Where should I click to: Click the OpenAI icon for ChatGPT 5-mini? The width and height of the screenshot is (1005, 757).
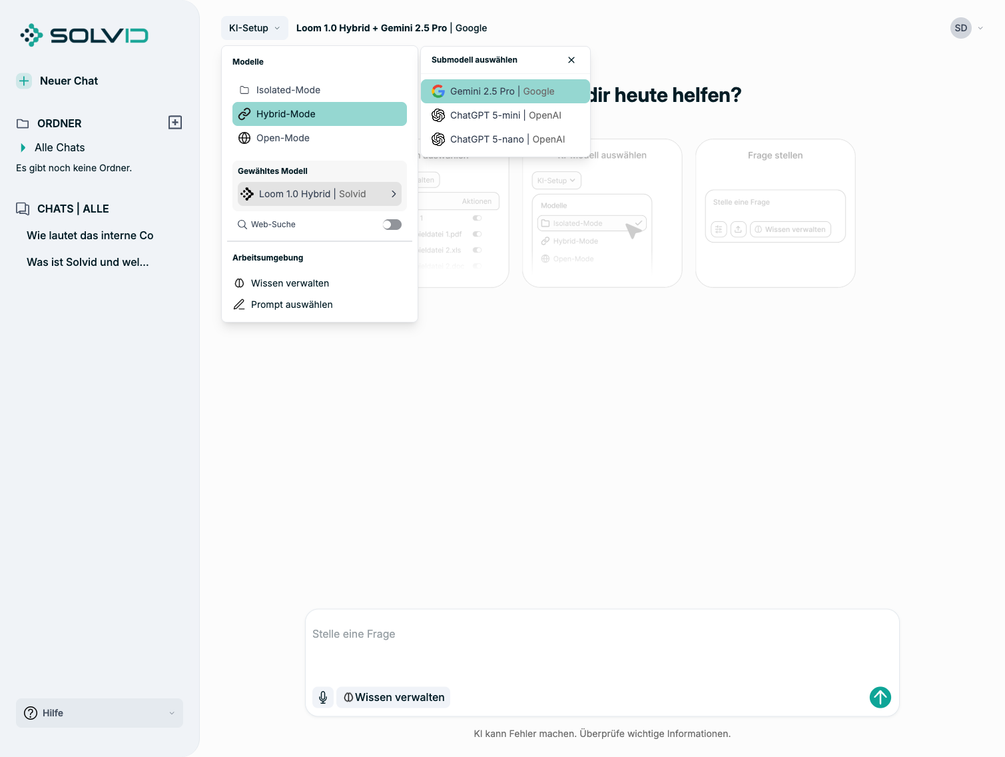pos(438,115)
